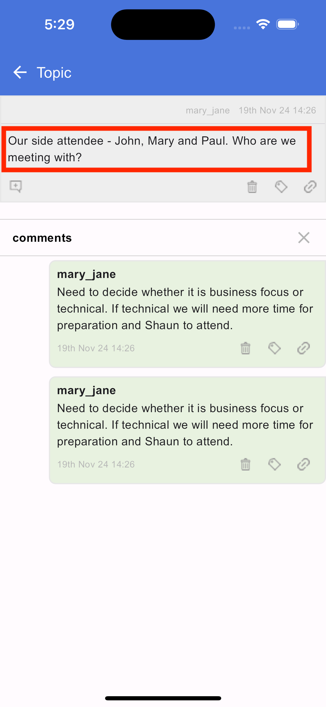326x707 pixels.
Task: Click the link icon on the second comment
Action: (x=303, y=464)
